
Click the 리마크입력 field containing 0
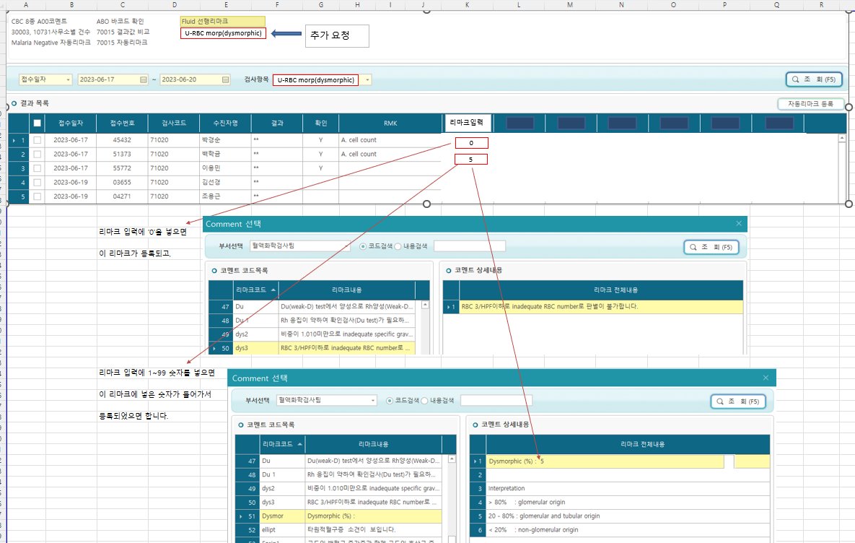pyautogui.click(x=471, y=143)
